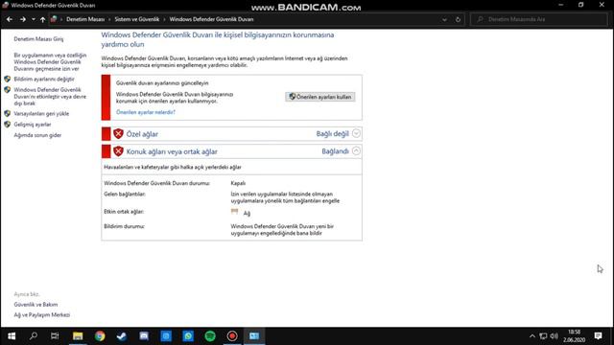Open Ağ ve Paylaşım Merkezi link
This screenshot has height=345, width=614.
point(42,315)
